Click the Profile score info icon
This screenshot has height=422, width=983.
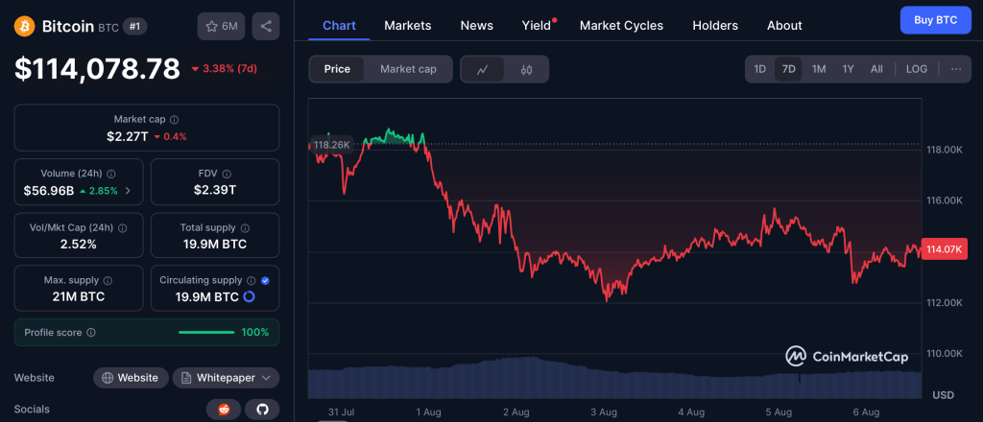pyautogui.click(x=91, y=333)
